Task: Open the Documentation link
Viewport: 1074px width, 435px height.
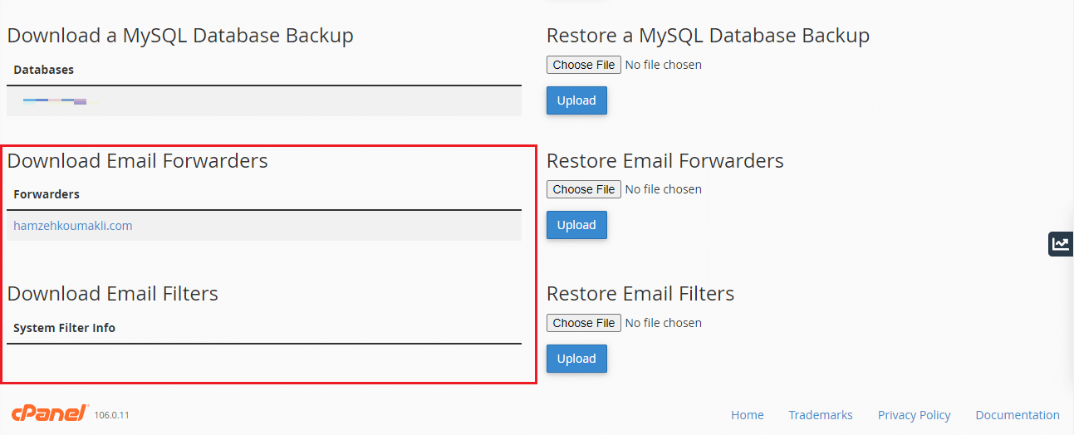Action: (x=1018, y=415)
